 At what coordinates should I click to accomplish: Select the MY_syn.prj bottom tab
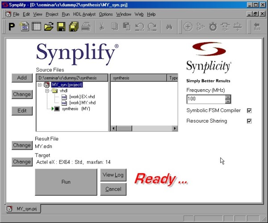[23, 209]
